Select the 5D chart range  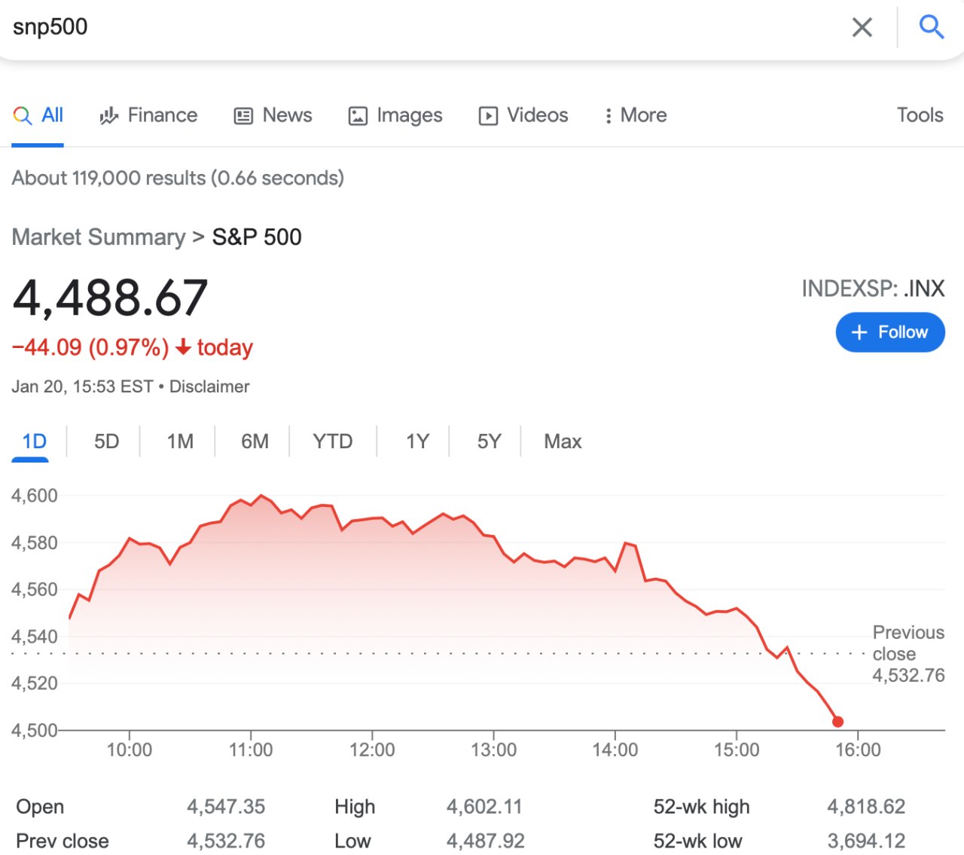coord(106,441)
